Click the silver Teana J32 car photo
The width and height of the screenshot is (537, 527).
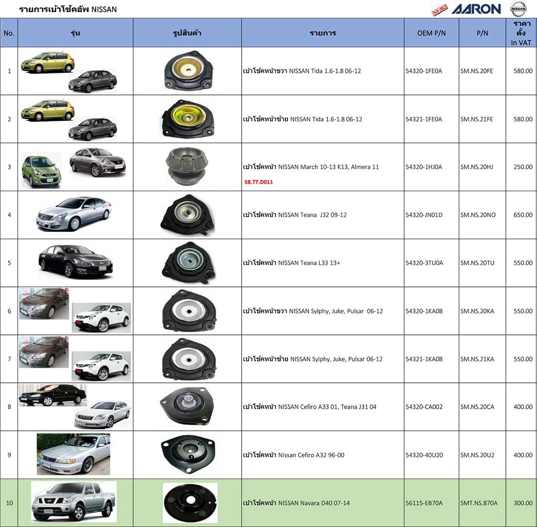[x=74, y=214]
